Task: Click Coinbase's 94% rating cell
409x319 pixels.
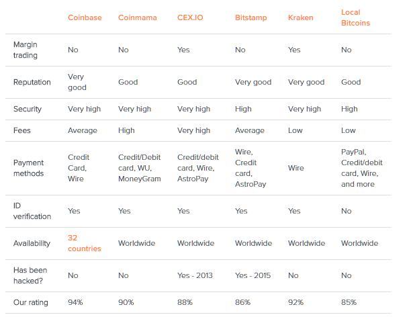Action: (77, 302)
